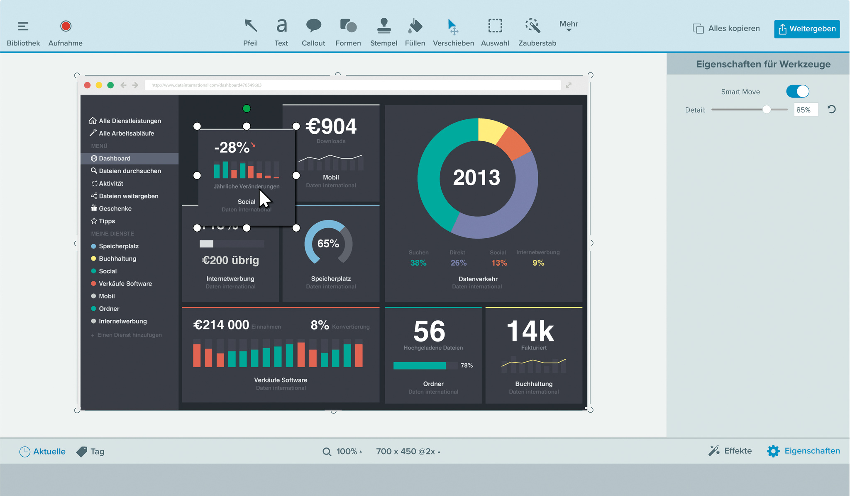The width and height of the screenshot is (850, 496).
Task: Click the red Aufnahme record button
Action: pyautogui.click(x=66, y=27)
